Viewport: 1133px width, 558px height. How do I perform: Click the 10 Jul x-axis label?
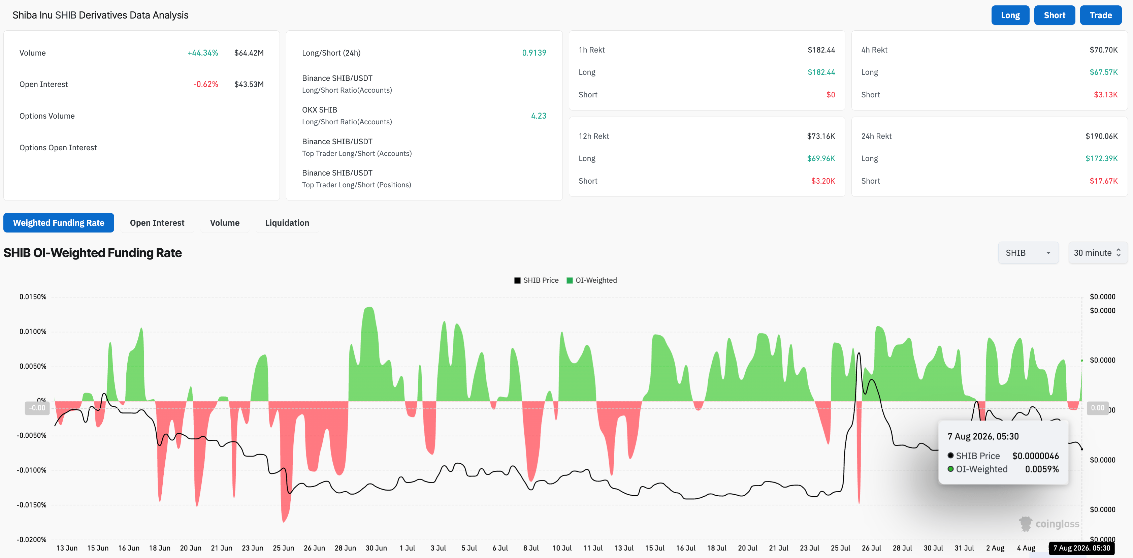[x=562, y=548]
